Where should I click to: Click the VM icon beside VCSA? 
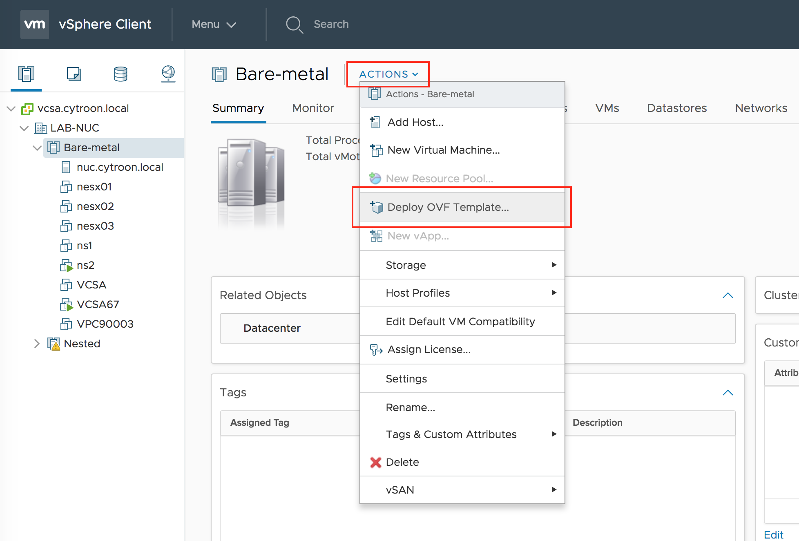click(66, 285)
